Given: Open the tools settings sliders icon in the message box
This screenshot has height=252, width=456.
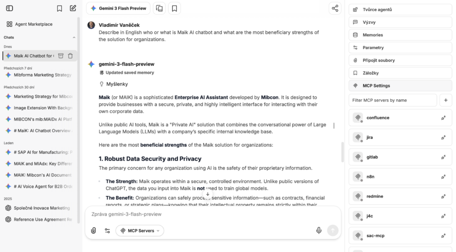Looking at the screenshot, I should (x=107, y=230).
